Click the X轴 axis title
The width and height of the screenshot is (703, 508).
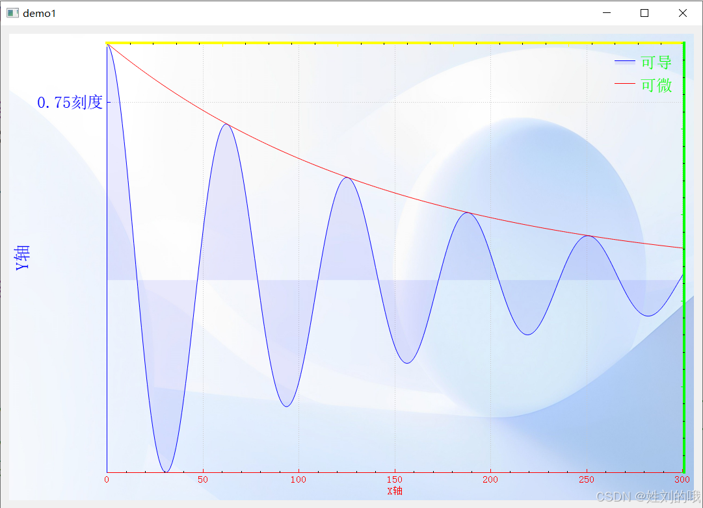coord(395,491)
